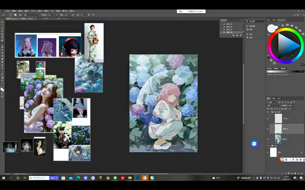This screenshot has width=305, height=190.
Task: Hide the 背景 background layer via eye icon
Action: 268,152
